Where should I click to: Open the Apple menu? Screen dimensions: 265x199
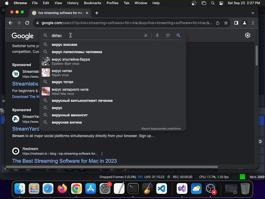tap(7, 3)
